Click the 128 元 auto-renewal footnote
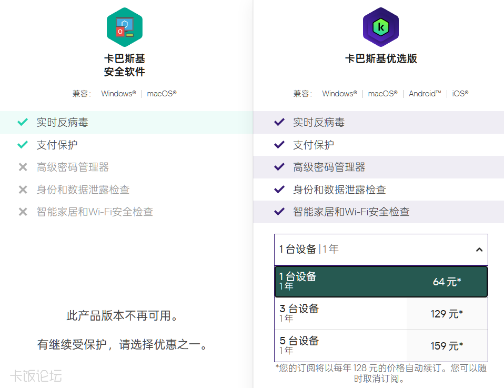Viewport: 504px width, 388px height. 381,373
